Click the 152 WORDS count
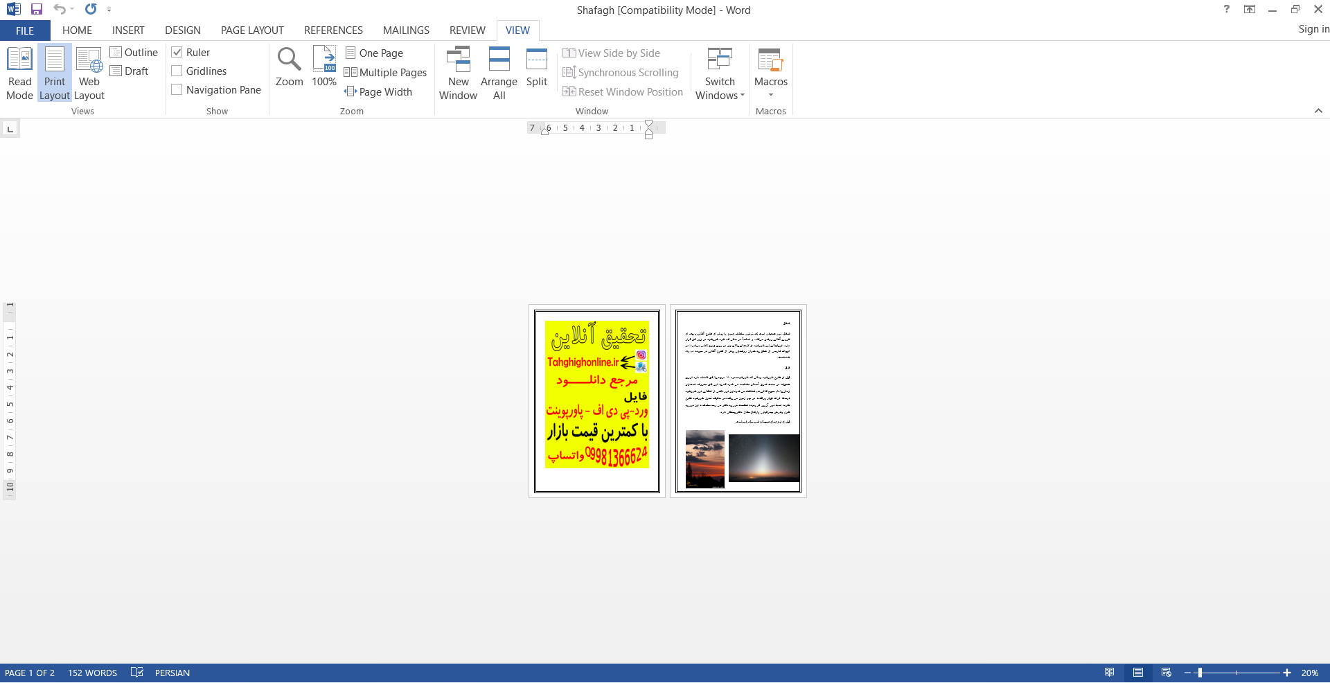This screenshot has height=683, width=1330. (92, 673)
